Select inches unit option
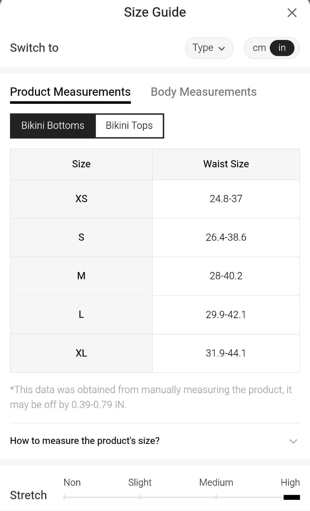The width and height of the screenshot is (310, 511). pos(282,48)
